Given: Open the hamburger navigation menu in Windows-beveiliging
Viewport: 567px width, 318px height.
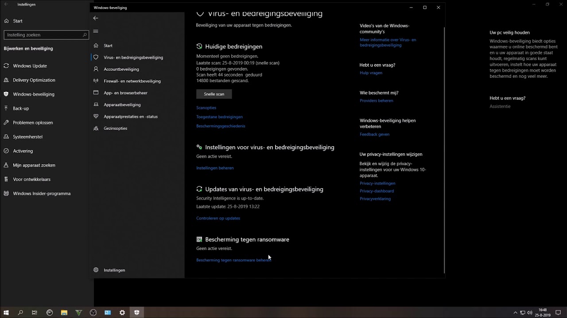Looking at the screenshot, I should [96, 31].
